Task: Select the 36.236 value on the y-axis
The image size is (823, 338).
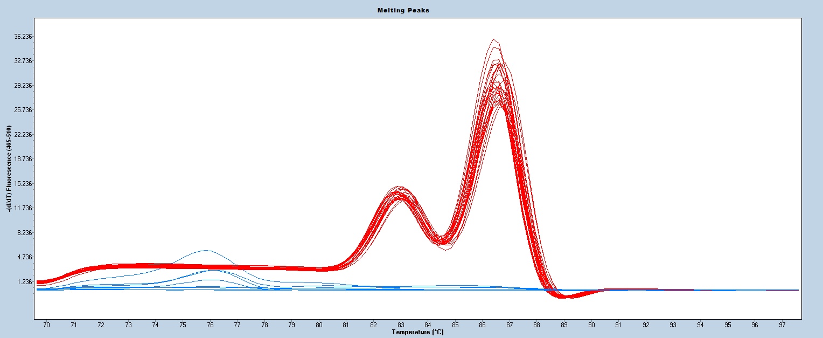Action: 23,37
